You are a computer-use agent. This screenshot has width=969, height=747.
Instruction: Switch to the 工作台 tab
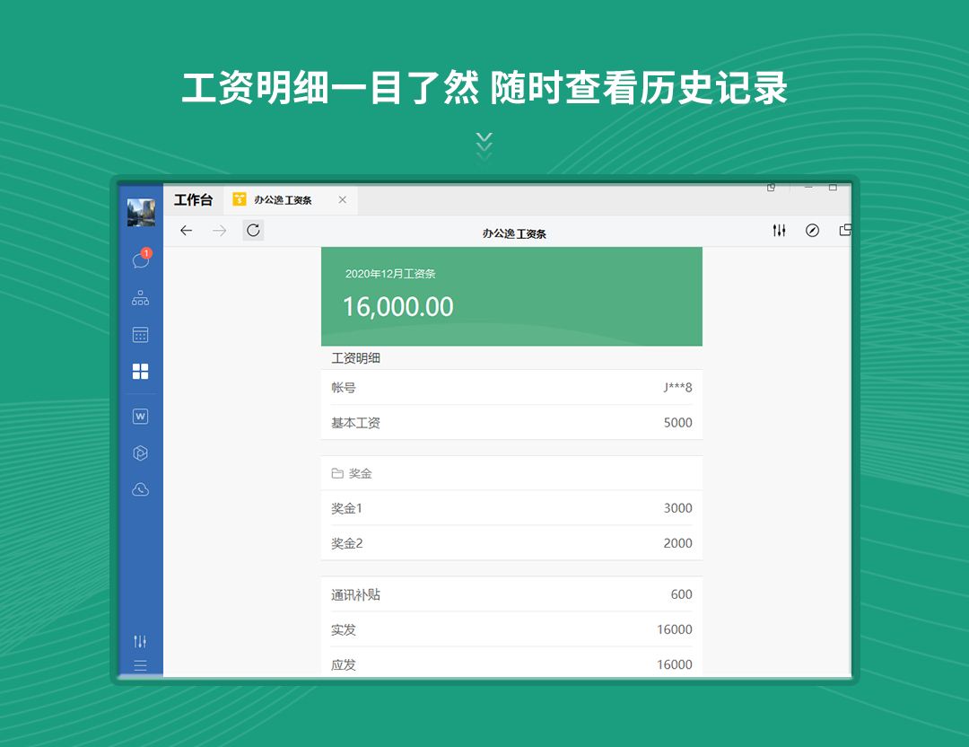pos(194,200)
